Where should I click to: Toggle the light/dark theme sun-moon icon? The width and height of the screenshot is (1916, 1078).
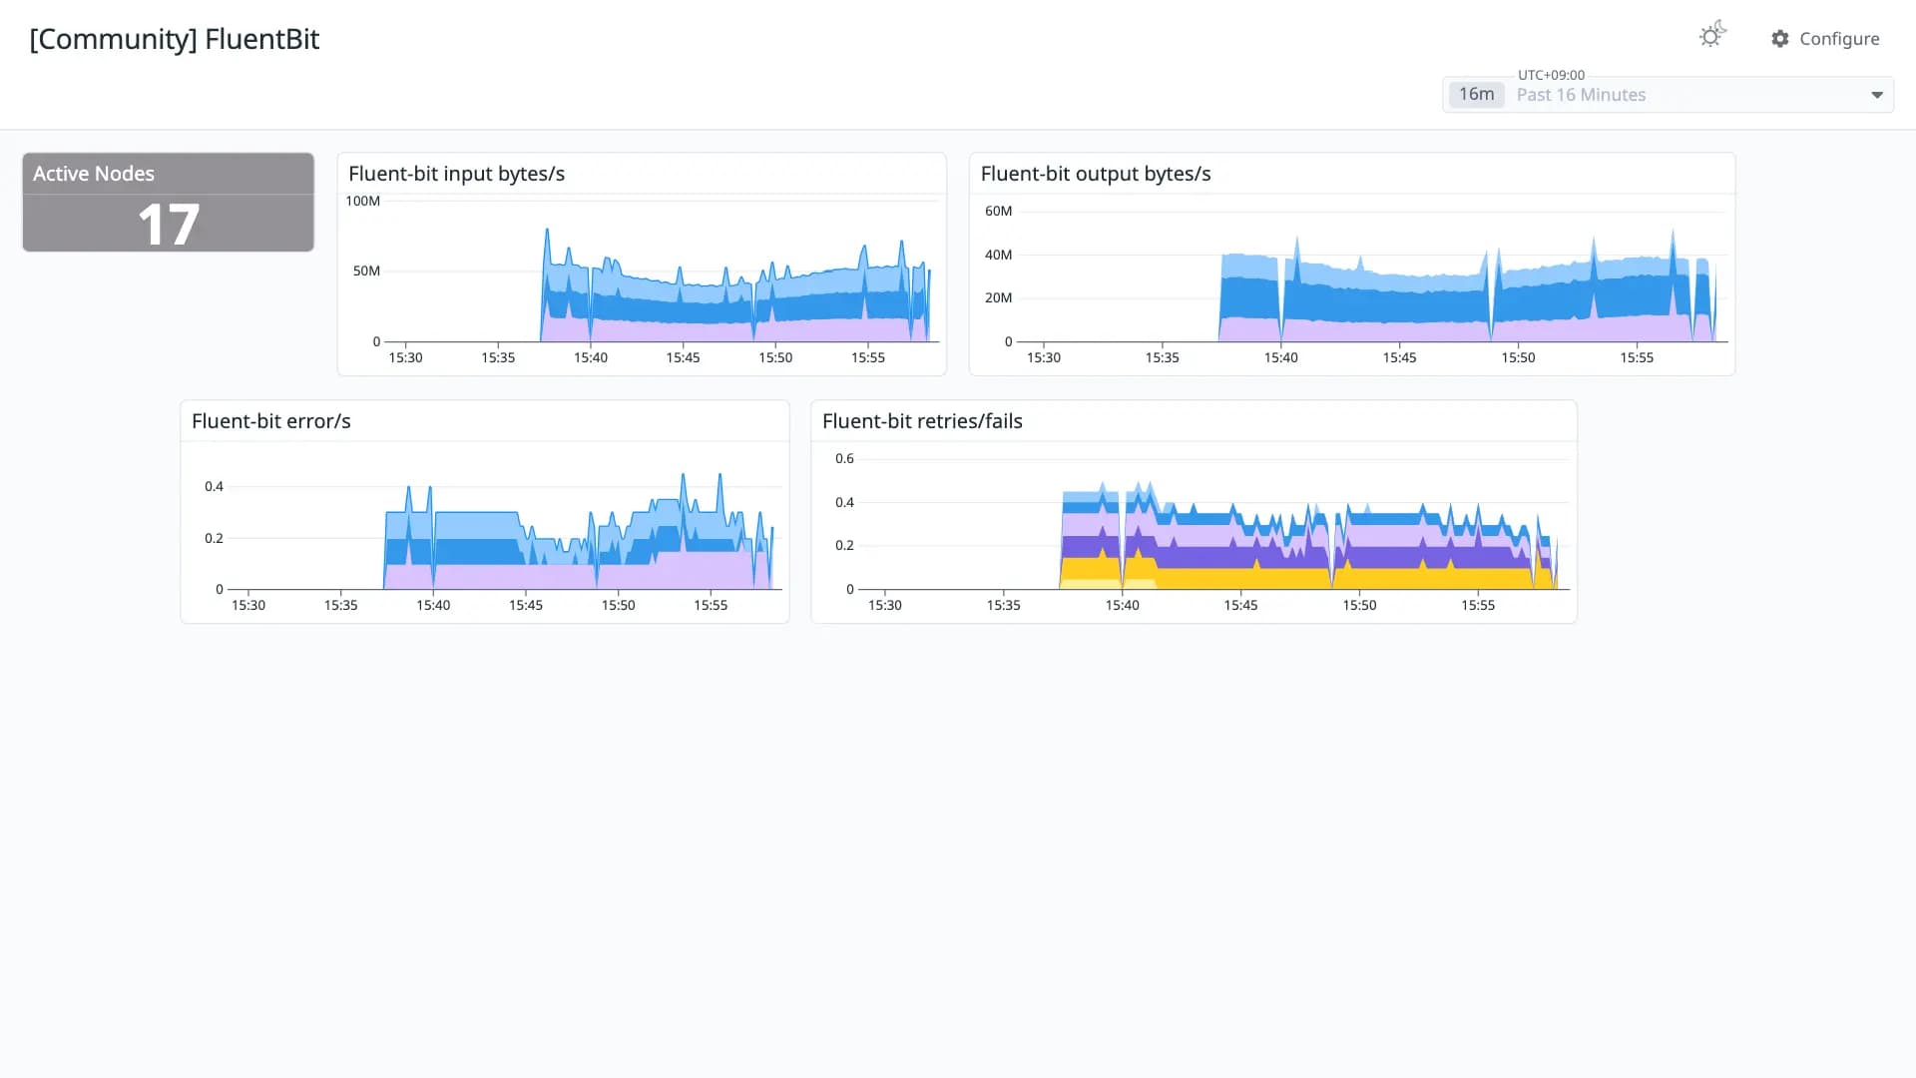pyautogui.click(x=1712, y=36)
